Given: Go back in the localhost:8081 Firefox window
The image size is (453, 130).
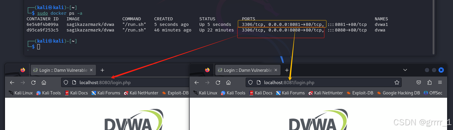Looking at the screenshot, I should pos(197,83).
